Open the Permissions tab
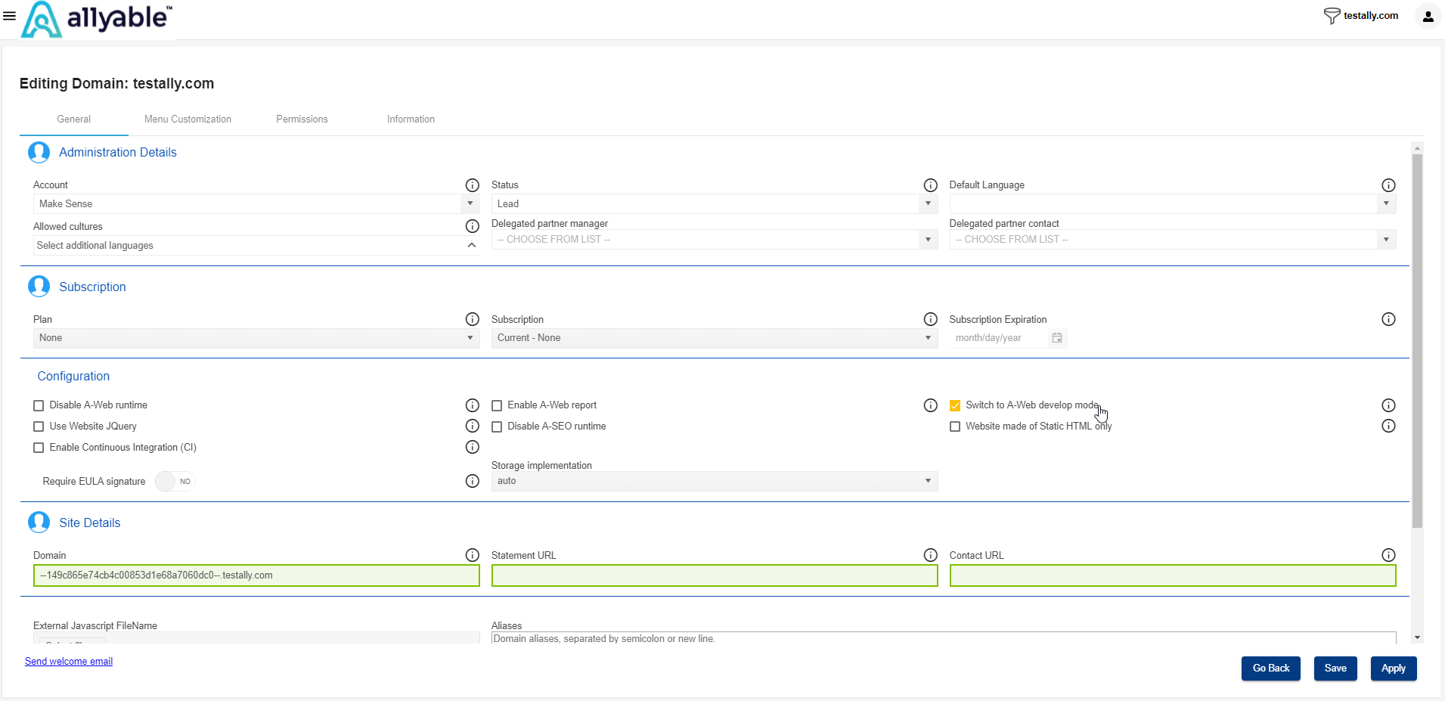 coord(302,119)
